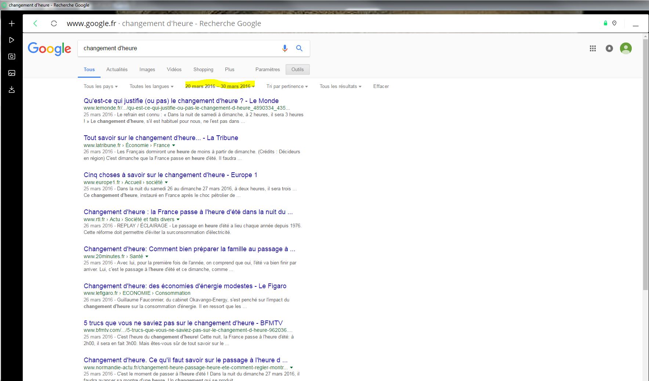Expand the Toutes les langues filter

pos(151,87)
